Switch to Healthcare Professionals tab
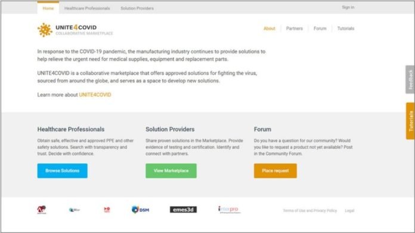This screenshot has width=415, height=233. click(x=87, y=8)
